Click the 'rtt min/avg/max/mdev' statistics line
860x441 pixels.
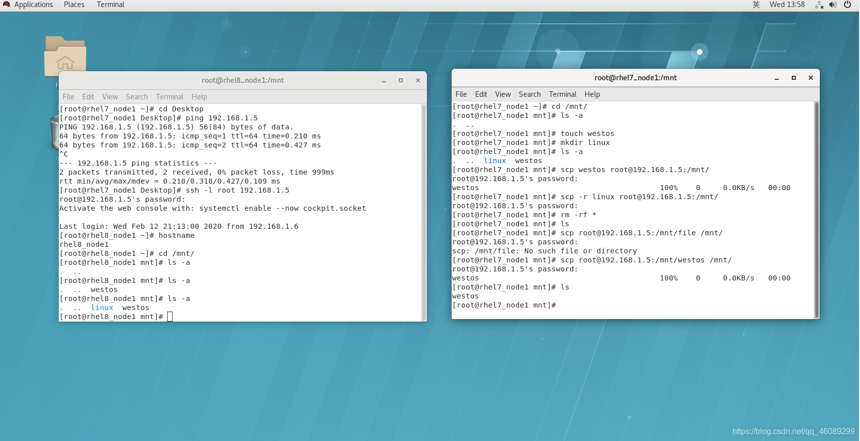tap(170, 181)
